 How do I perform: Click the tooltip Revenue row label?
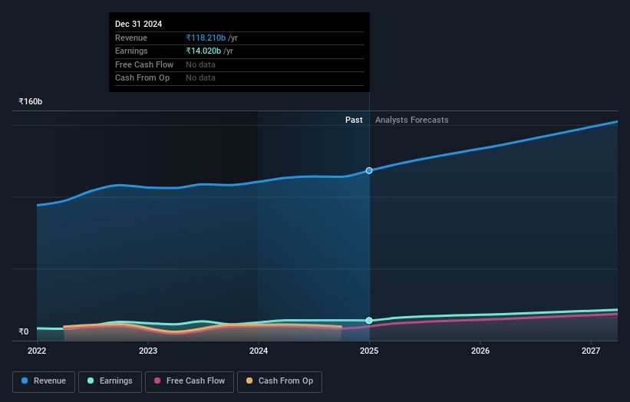131,38
